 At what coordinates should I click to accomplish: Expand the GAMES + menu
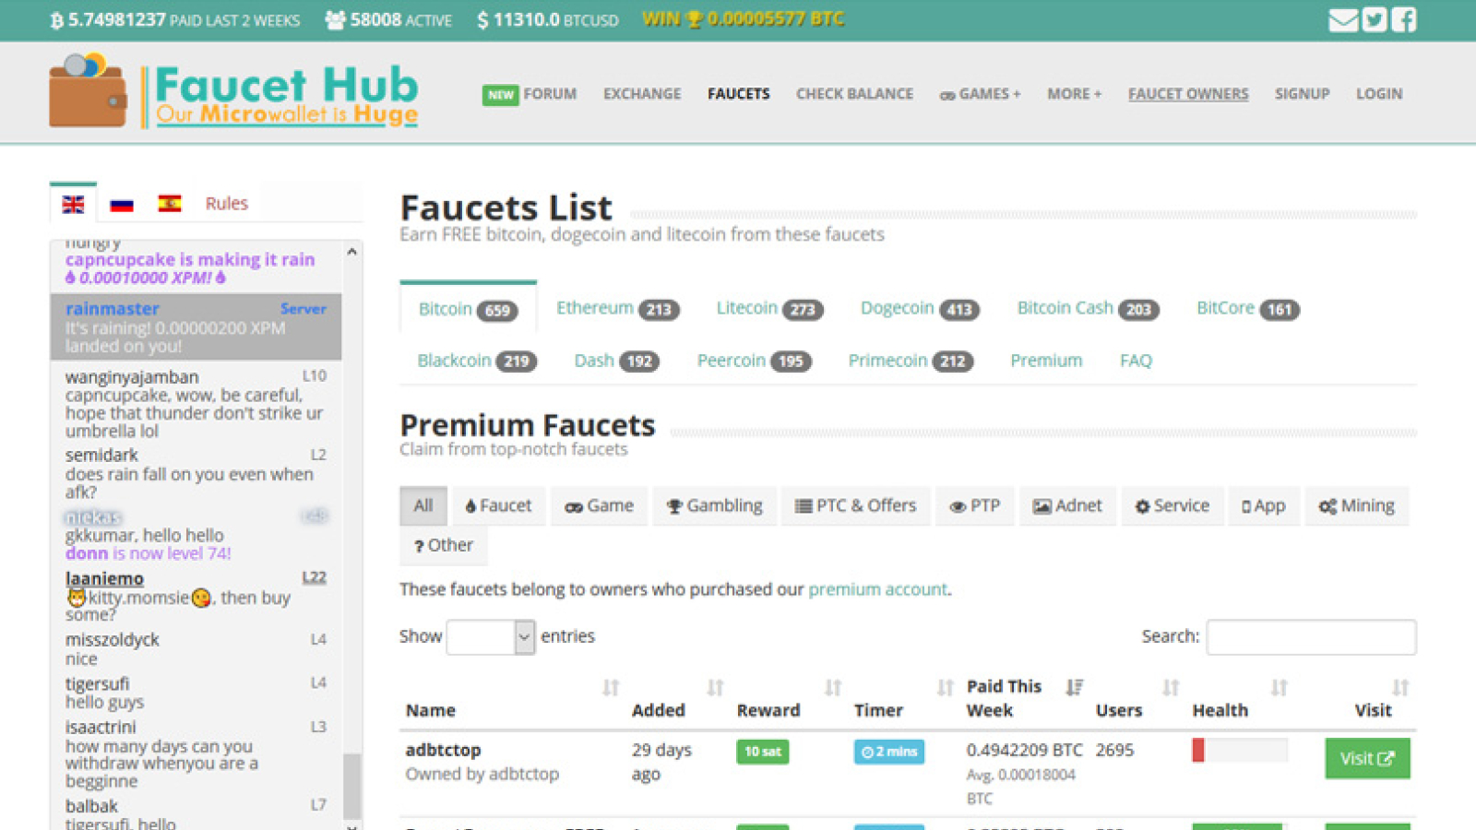pos(980,94)
